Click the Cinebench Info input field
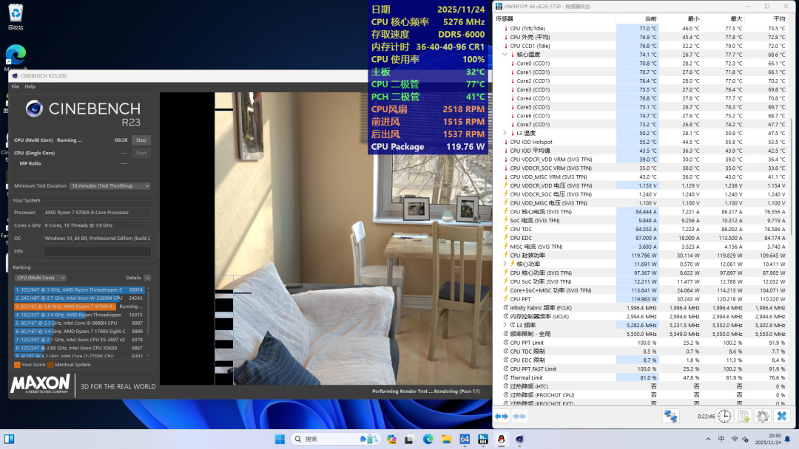This screenshot has height=449, width=799. tap(97, 251)
